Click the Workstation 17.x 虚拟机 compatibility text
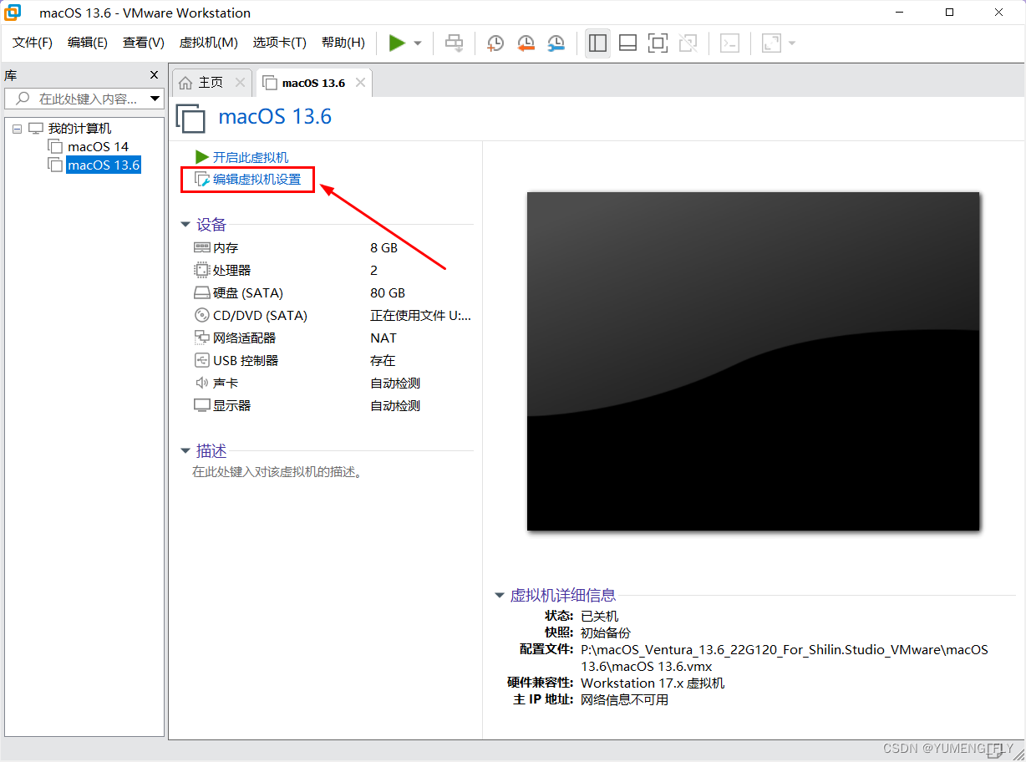This screenshot has height=762, width=1026. coord(653,683)
